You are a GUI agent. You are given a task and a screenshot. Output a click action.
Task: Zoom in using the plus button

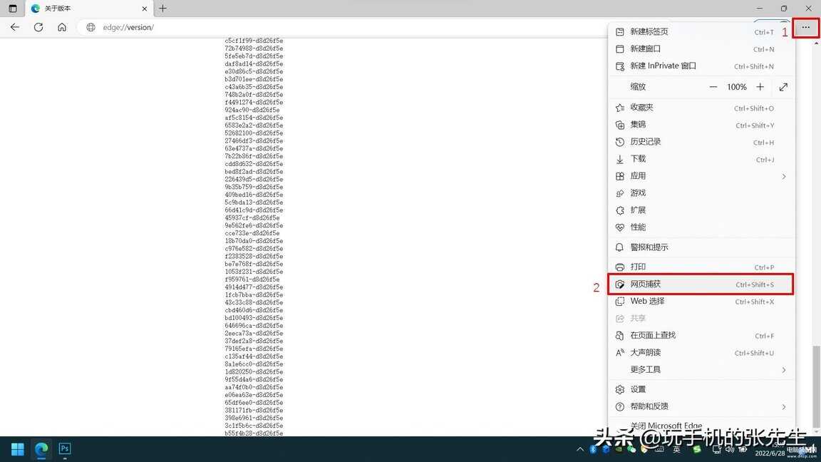pyautogui.click(x=760, y=87)
